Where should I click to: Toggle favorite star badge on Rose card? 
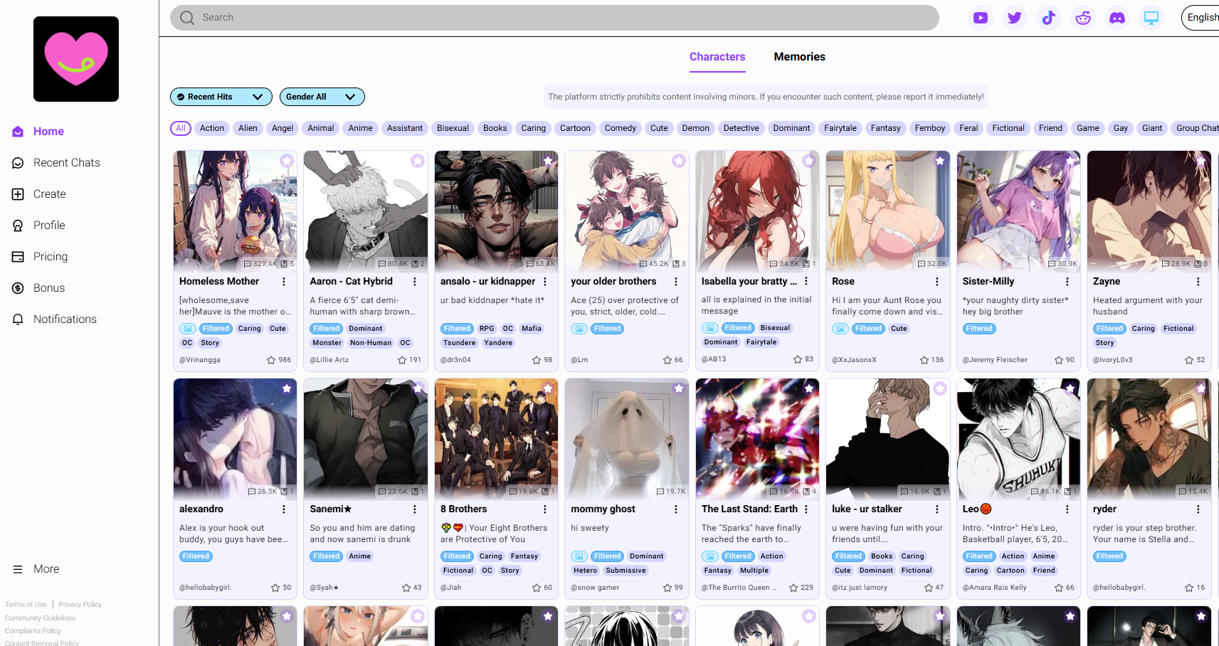coord(939,161)
